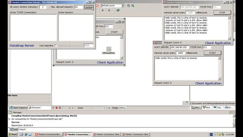Expand the dcc command line message row
The width and height of the screenshot is (243, 137).
click(9, 119)
